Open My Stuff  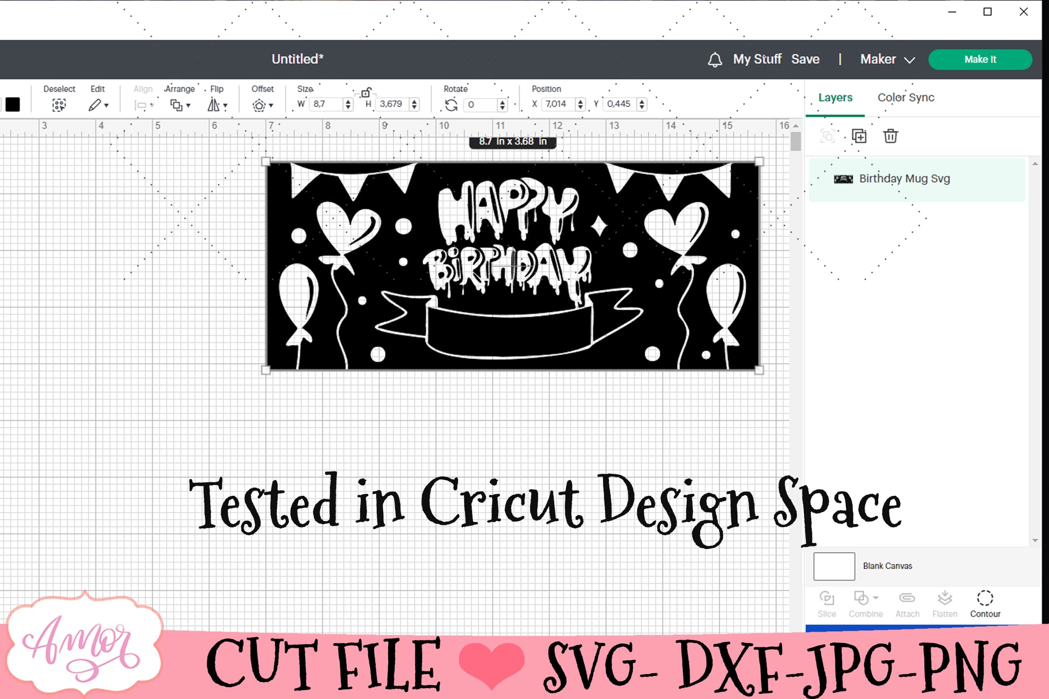[x=757, y=59]
